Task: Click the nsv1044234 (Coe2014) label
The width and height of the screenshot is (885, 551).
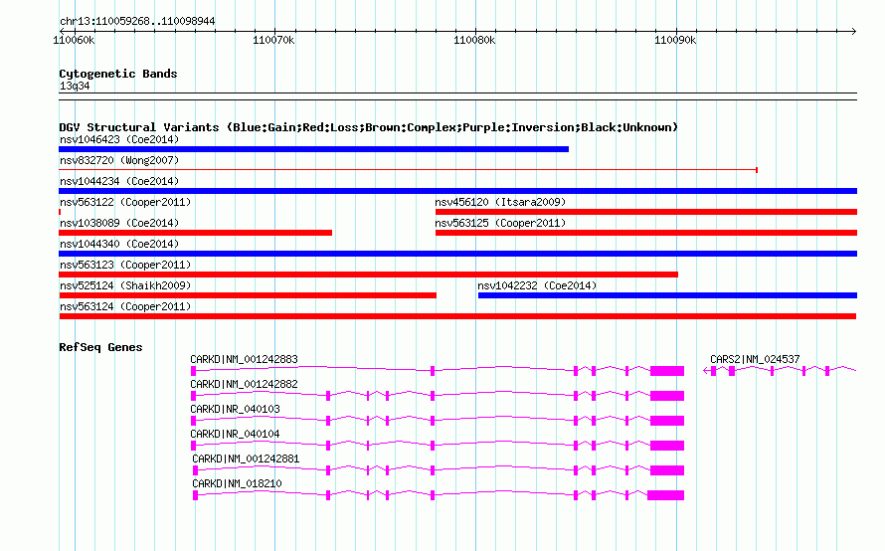Action: tap(119, 181)
